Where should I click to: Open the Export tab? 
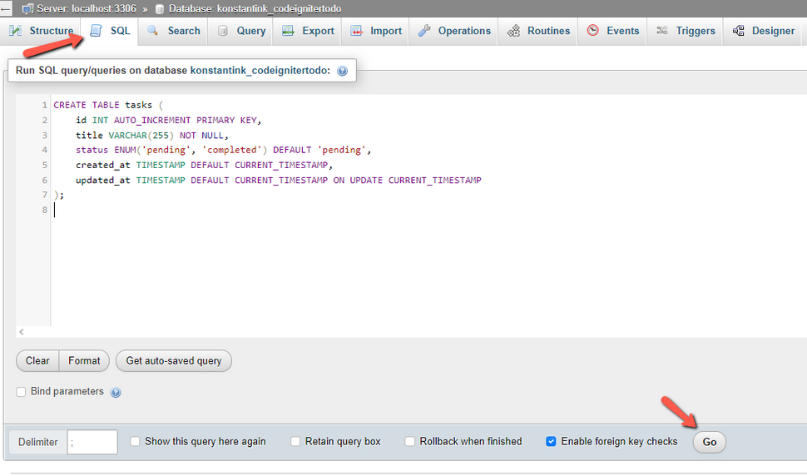(308, 31)
